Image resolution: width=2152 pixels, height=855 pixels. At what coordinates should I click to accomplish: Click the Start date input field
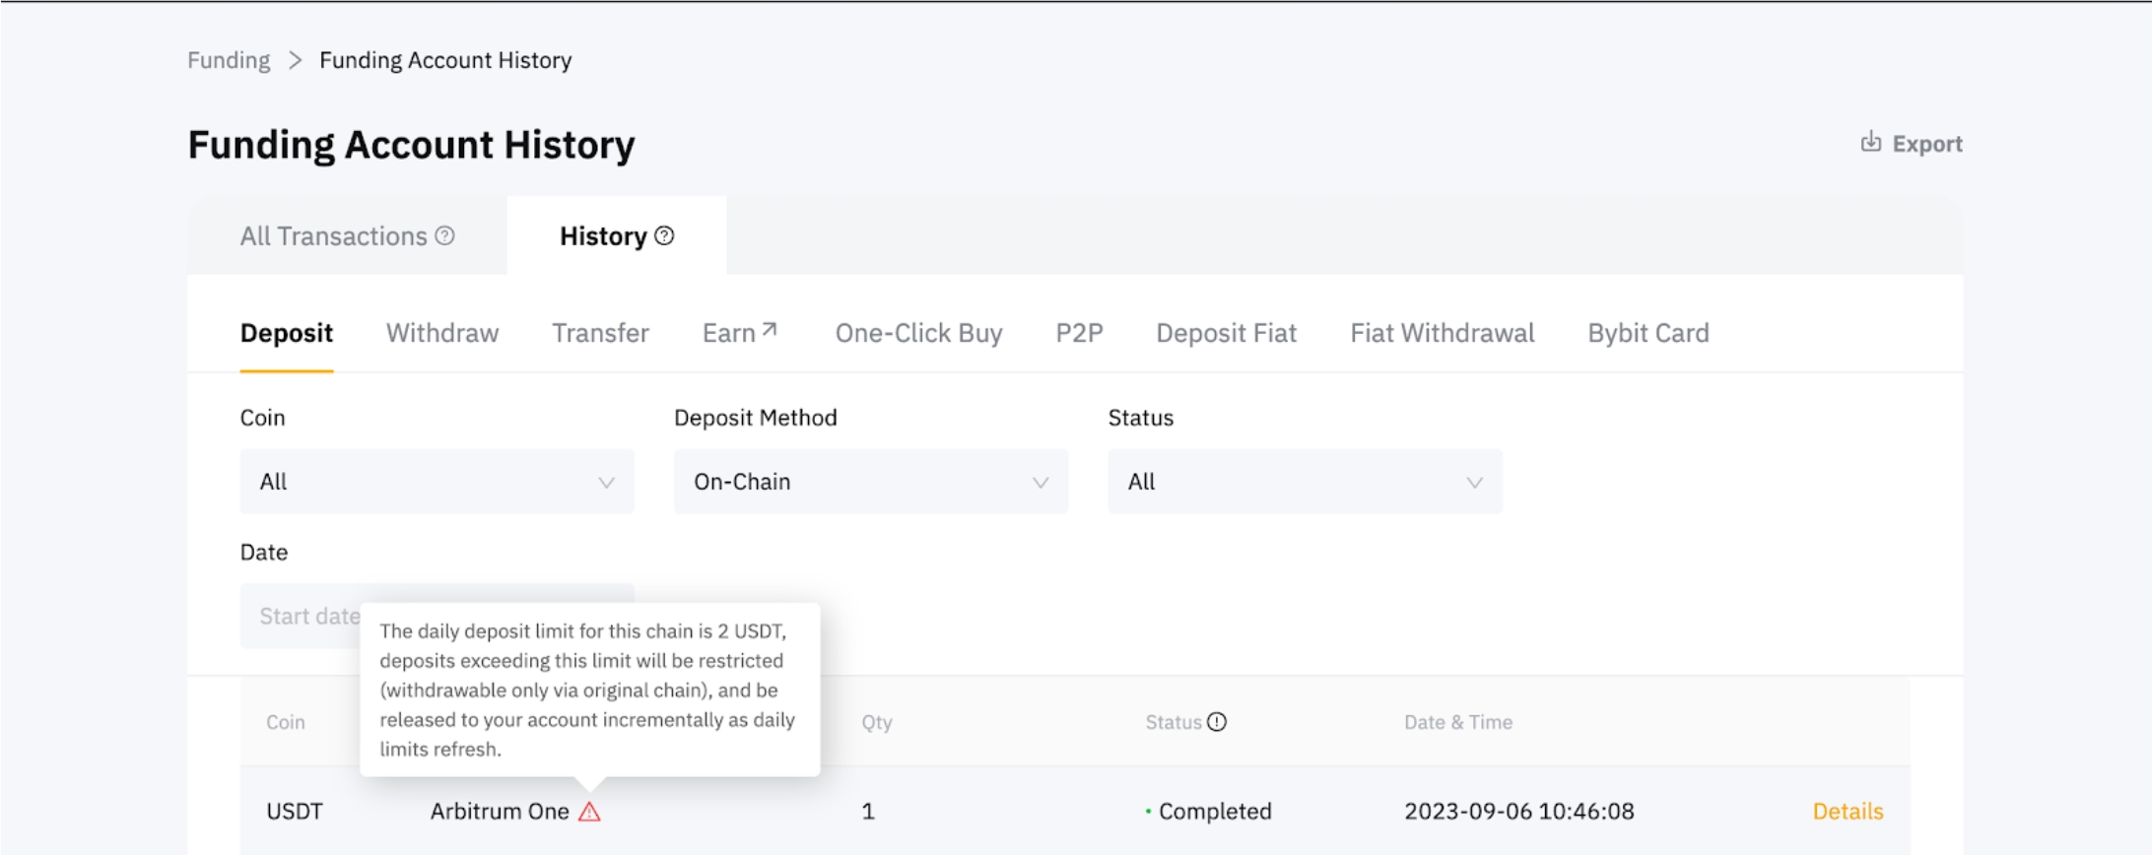pyautogui.click(x=301, y=617)
